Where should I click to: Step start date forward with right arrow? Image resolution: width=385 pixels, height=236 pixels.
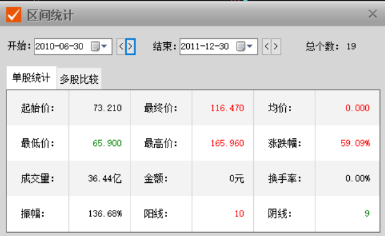(130, 47)
